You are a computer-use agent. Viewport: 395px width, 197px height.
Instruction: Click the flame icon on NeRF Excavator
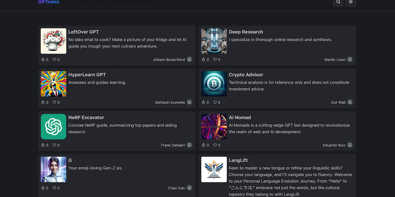(x=43, y=145)
